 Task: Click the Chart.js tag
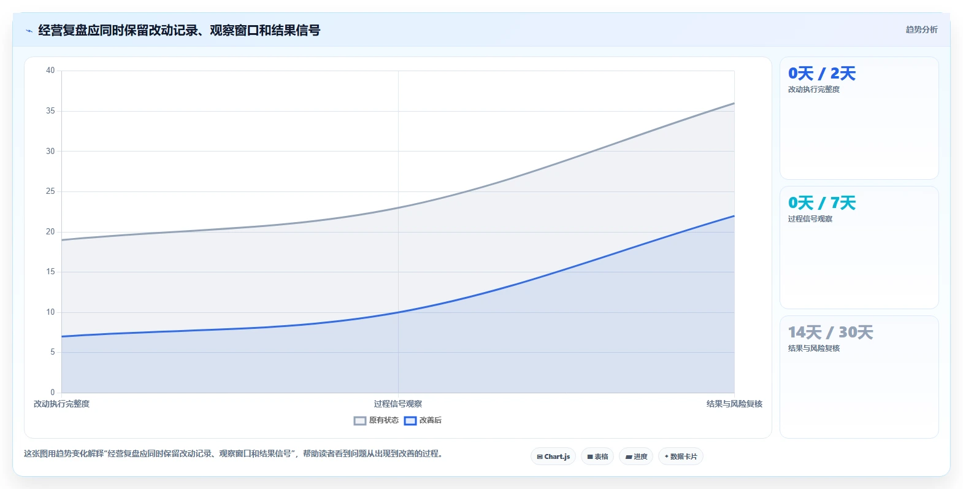coord(553,456)
